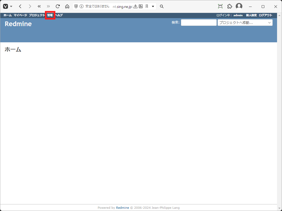Open the ヘルプ menu link
This screenshot has width=282, height=211.
[x=59, y=15]
